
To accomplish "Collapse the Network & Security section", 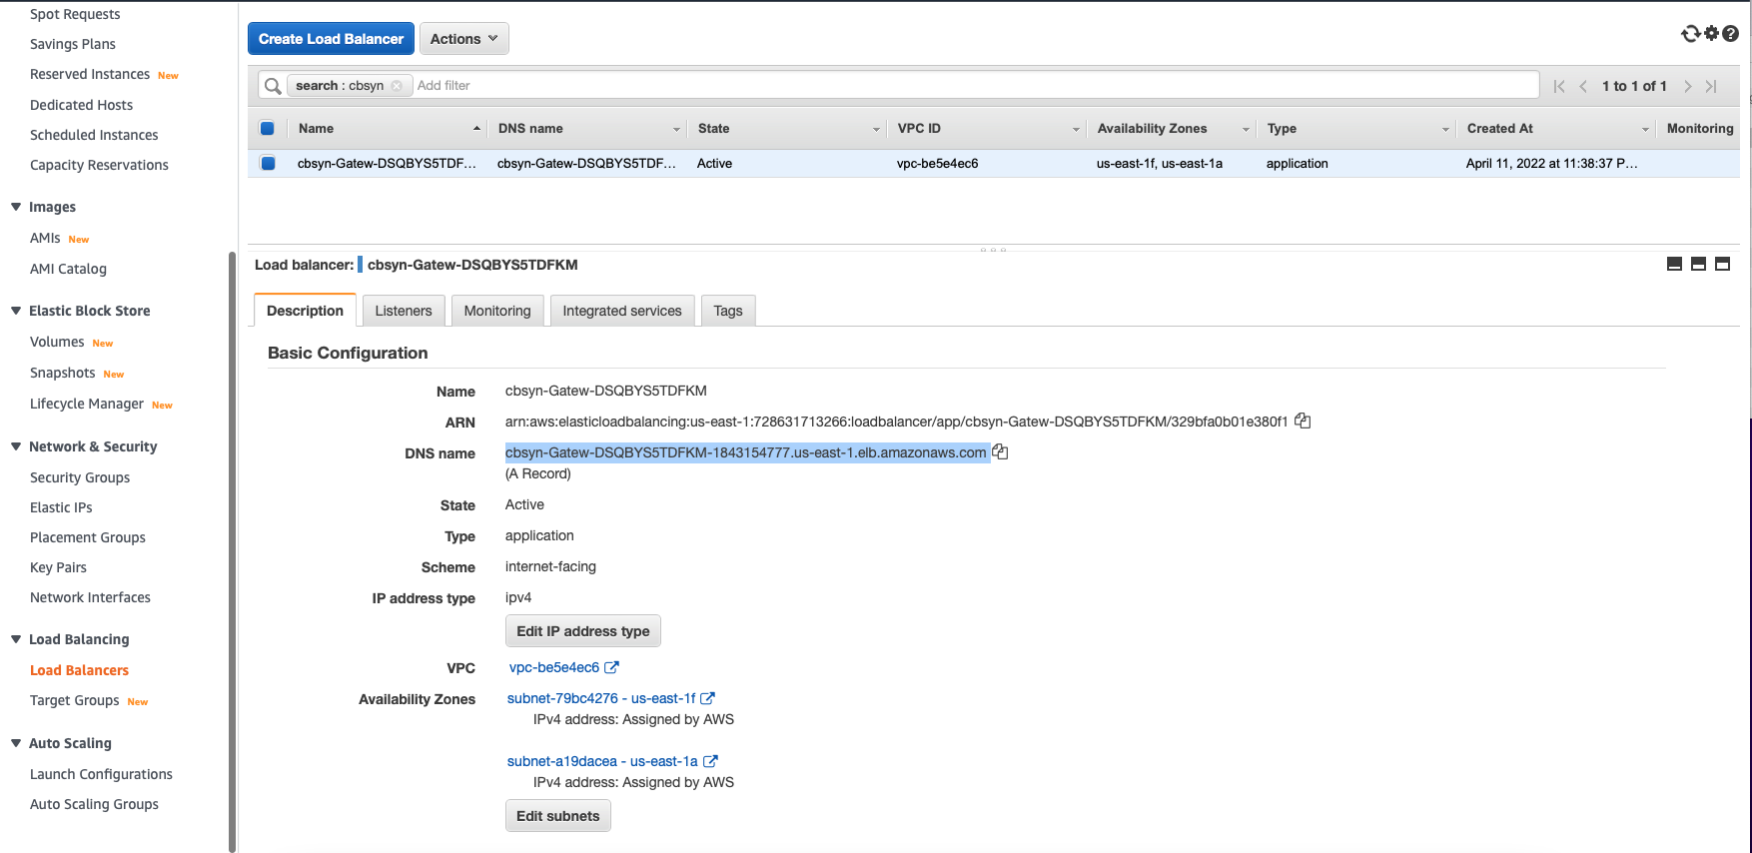I will click(16, 446).
